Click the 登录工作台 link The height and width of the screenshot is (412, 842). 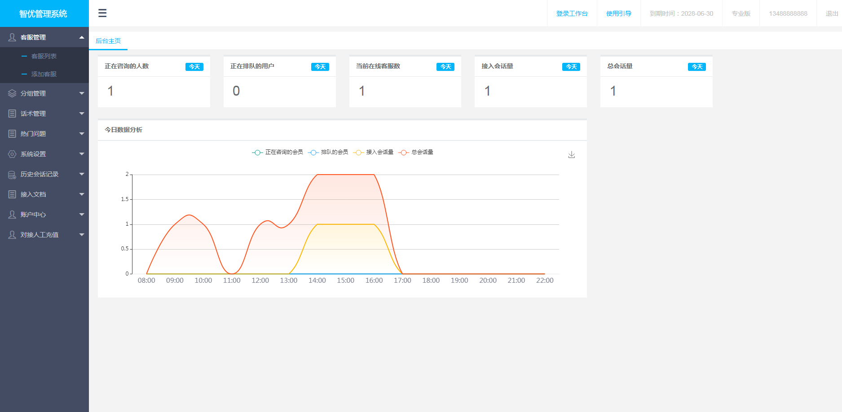coord(572,13)
